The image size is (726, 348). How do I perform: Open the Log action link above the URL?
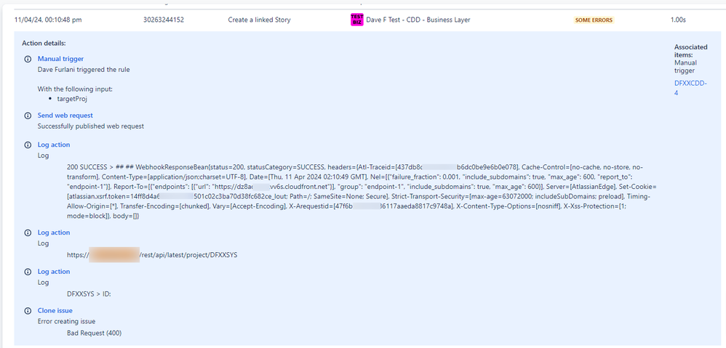point(54,232)
